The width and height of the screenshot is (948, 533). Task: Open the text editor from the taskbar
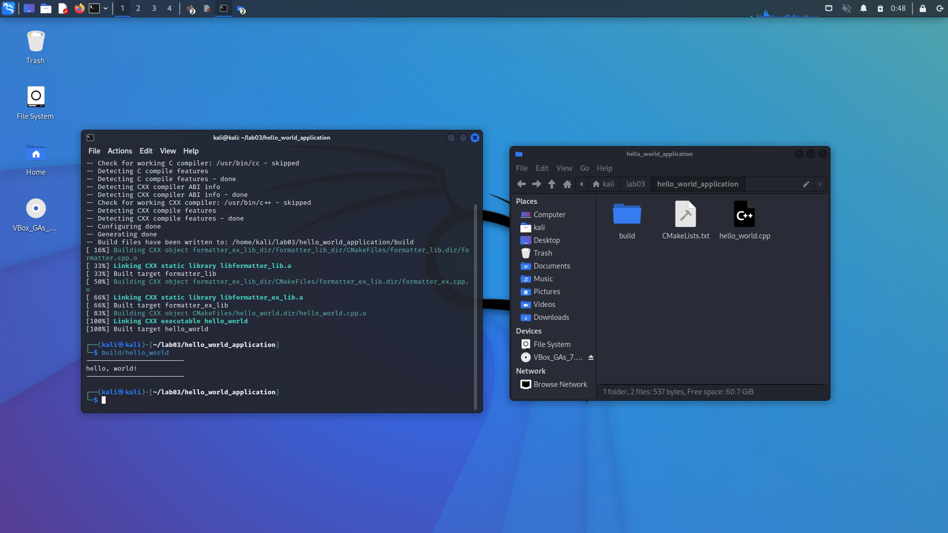pyautogui.click(x=63, y=8)
